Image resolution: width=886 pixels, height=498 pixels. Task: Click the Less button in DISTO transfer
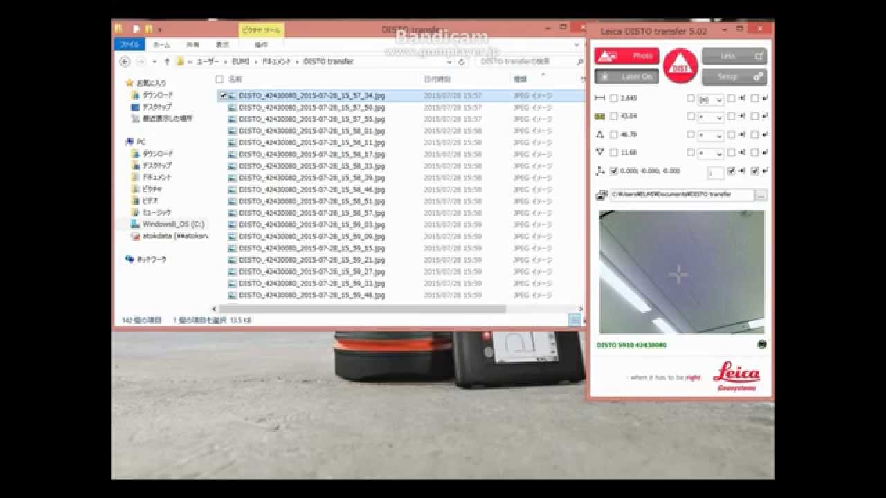tap(734, 56)
